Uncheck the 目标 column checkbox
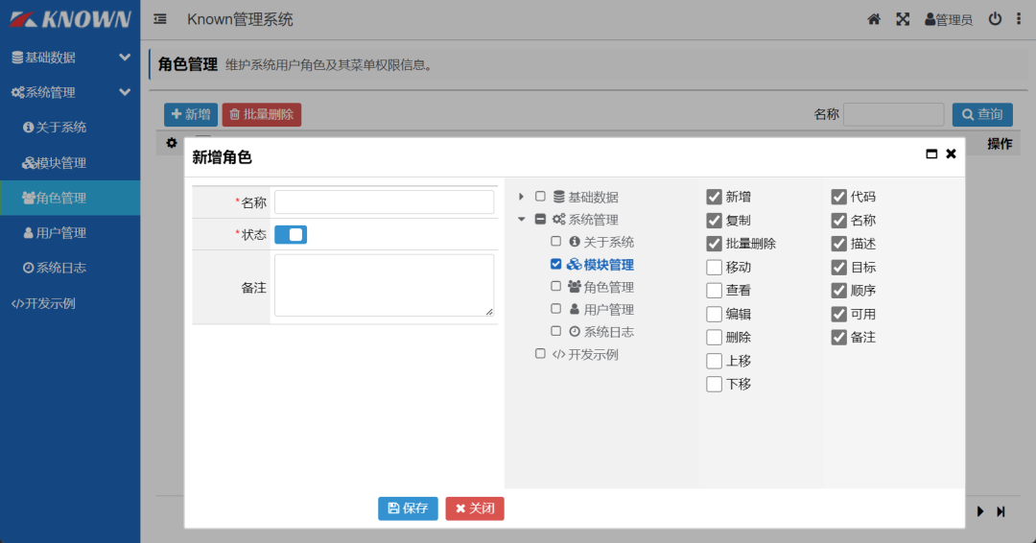This screenshot has height=543, width=1036. 838,268
